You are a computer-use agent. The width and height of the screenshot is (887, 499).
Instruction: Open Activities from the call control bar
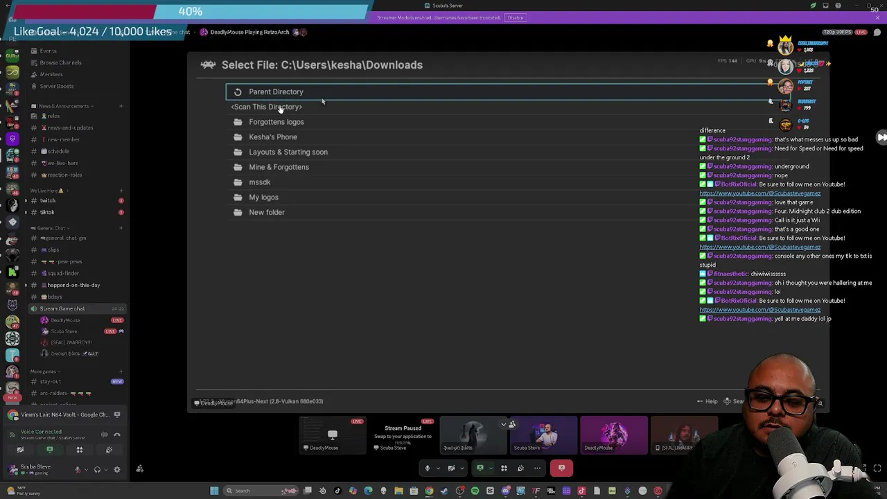coord(504,468)
